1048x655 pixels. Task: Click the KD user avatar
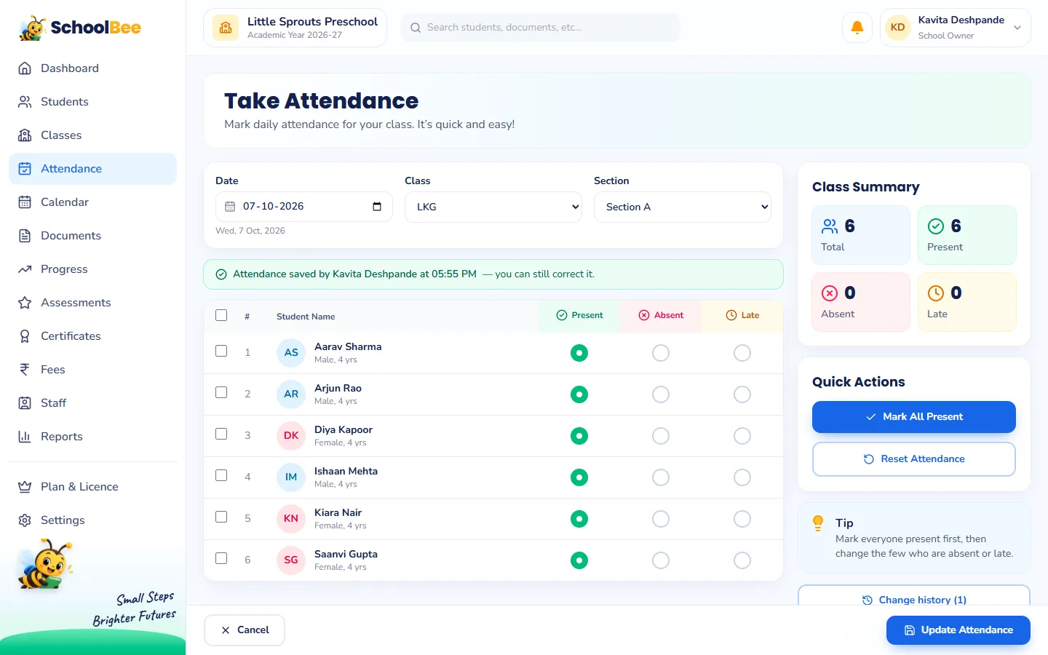click(898, 28)
